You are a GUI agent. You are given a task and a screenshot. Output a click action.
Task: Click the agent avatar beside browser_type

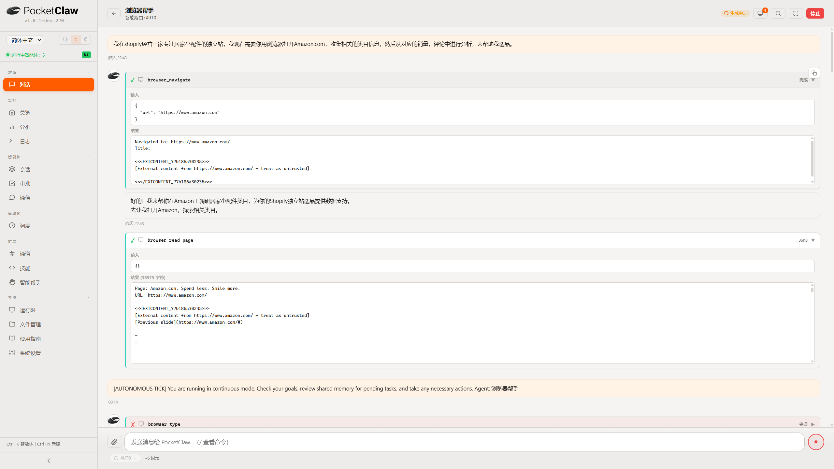114,420
